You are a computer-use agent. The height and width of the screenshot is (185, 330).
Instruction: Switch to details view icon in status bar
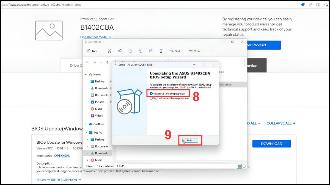tap(240, 166)
